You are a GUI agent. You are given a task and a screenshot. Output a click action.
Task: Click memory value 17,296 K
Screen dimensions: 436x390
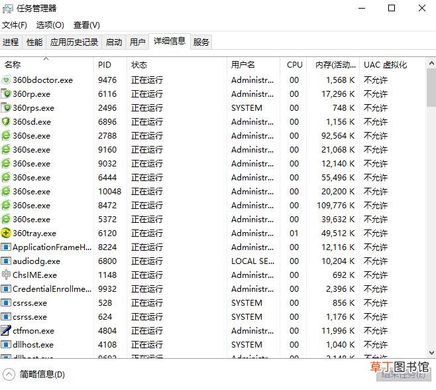[338, 94]
